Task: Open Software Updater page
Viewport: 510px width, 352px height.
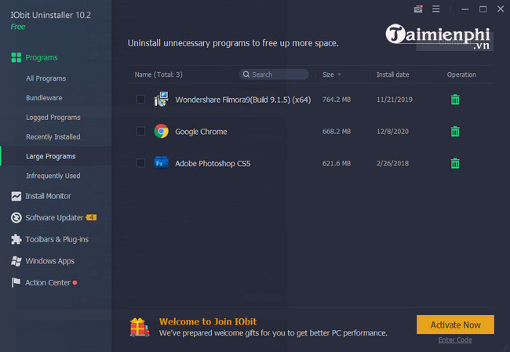Action: tap(54, 217)
